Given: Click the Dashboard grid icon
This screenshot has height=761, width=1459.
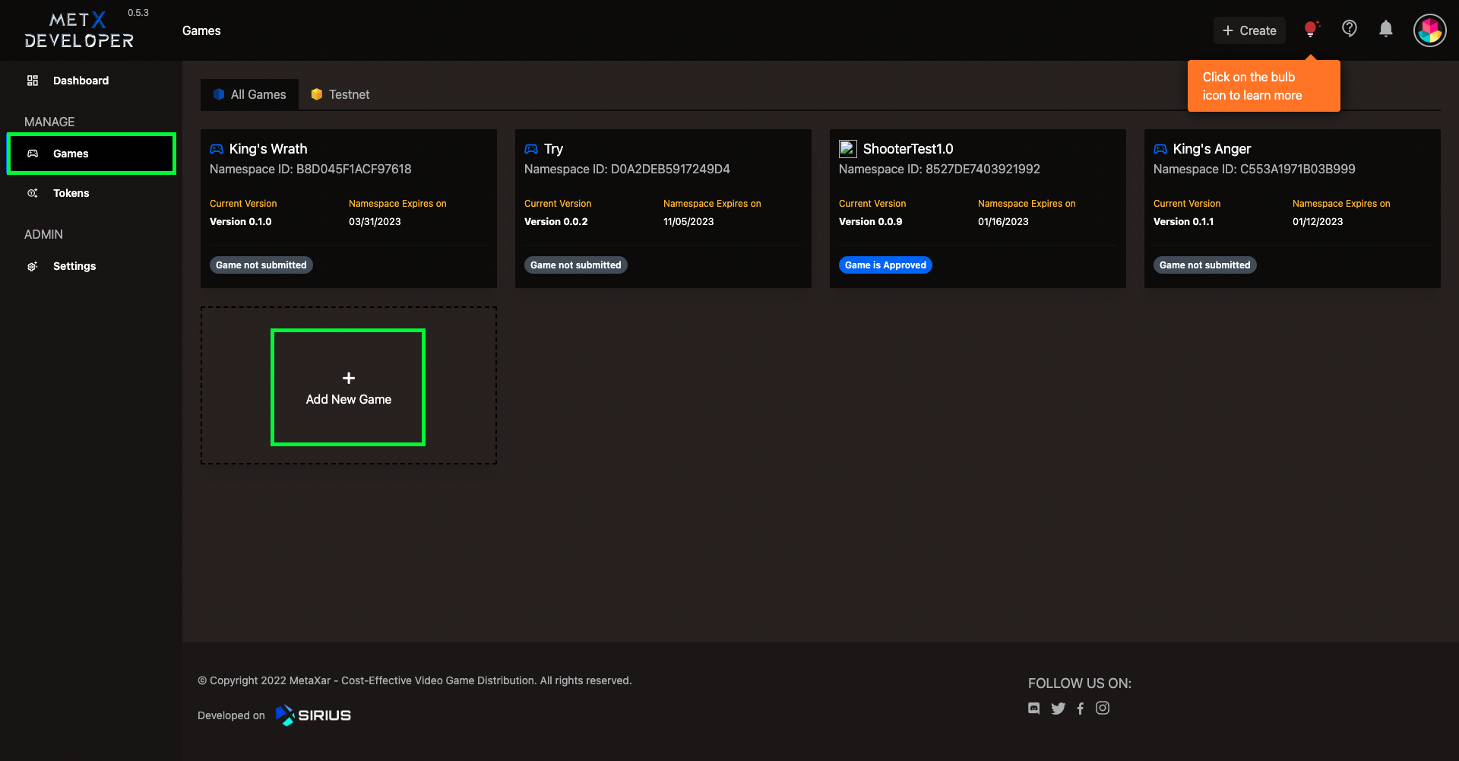Looking at the screenshot, I should click(33, 81).
